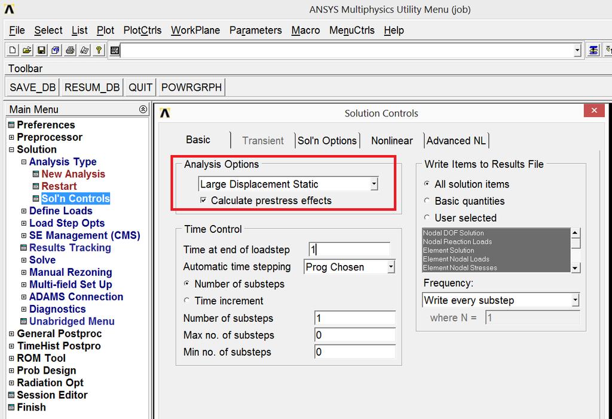Click the Report Generator icon

[85, 50]
